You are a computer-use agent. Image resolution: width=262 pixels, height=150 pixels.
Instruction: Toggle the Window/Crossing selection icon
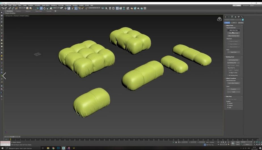click(37, 8)
